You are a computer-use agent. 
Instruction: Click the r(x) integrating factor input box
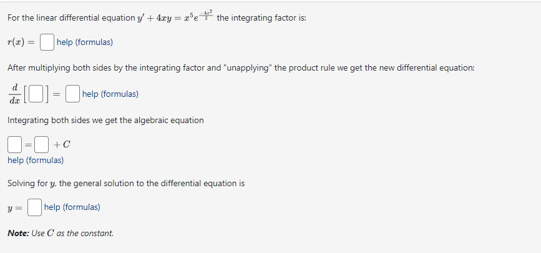pyautogui.click(x=46, y=42)
